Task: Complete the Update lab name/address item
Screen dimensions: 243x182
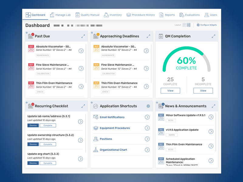Action: pyautogui.click(x=48, y=126)
